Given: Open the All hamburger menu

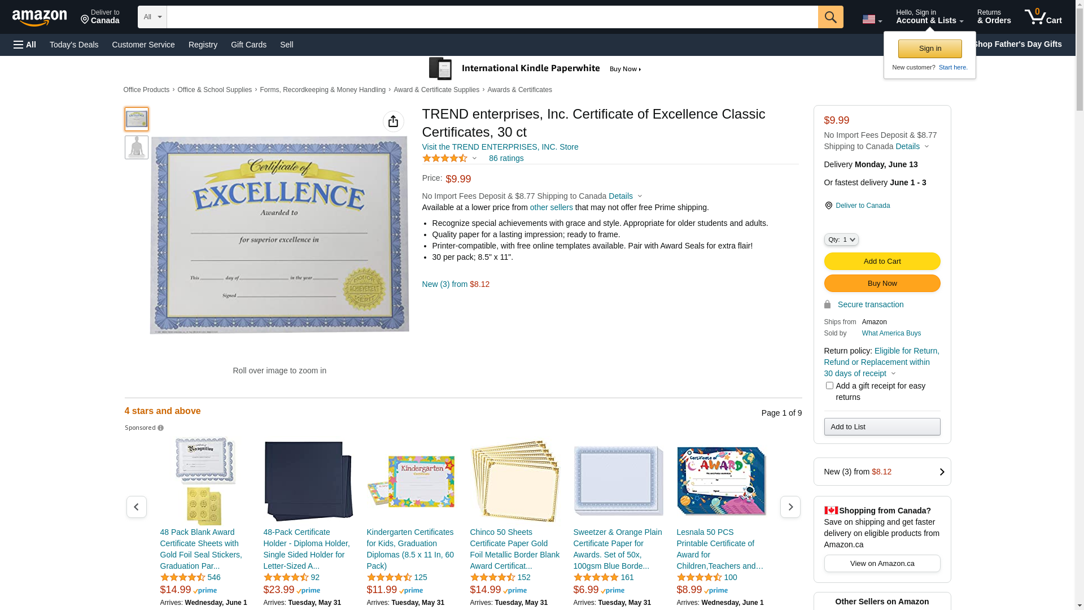Looking at the screenshot, I should click(x=25, y=45).
